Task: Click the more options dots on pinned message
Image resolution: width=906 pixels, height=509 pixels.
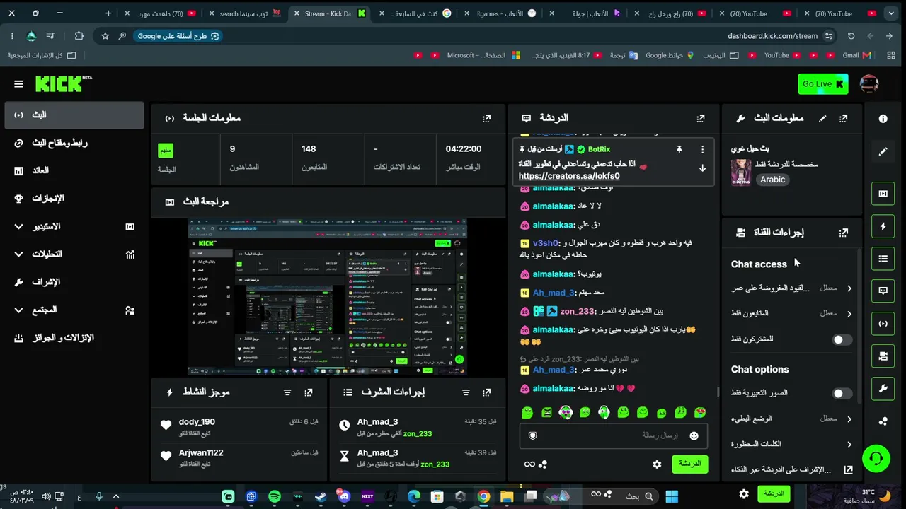Action: (x=702, y=149)
